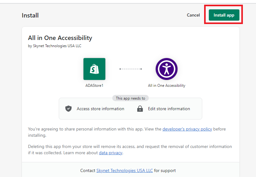Click the shield icon beside Access store information
Screen dimensions: 256x177
coord(68,109)
